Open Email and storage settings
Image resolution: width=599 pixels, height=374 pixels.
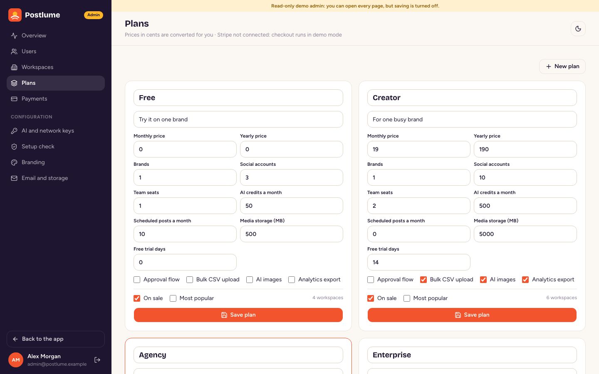(56, 178)
